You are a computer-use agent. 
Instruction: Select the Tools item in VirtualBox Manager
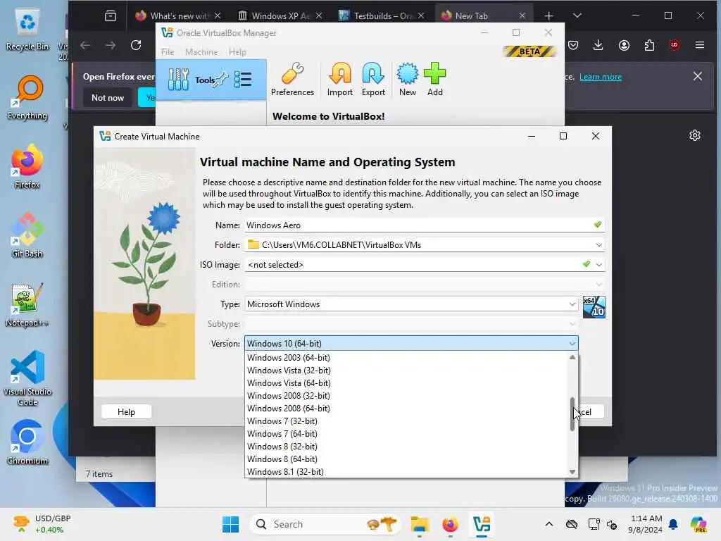tap(211, 80)
